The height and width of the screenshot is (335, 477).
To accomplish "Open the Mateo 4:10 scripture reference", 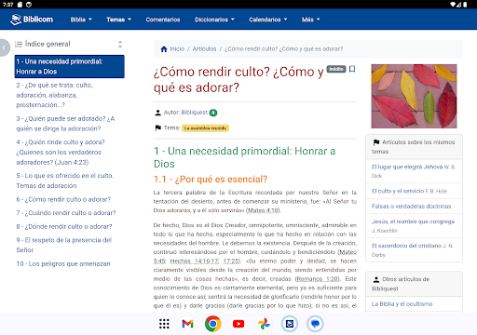I will coord(264,210).
